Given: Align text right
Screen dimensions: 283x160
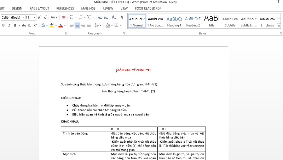Looking at the screenshot, I should (83, 25).
